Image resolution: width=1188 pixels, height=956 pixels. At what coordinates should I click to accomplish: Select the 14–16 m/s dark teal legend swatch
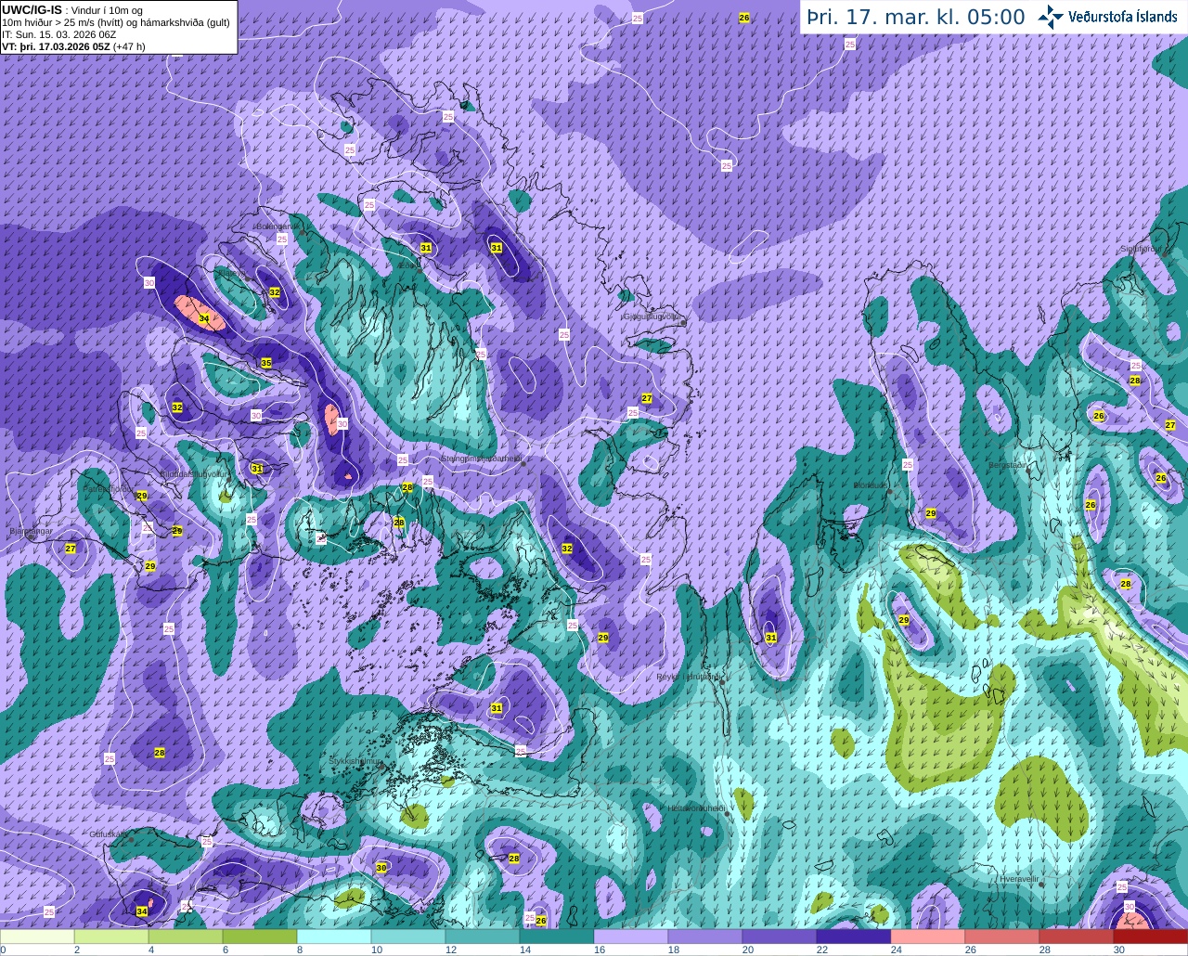click(557, 937)
